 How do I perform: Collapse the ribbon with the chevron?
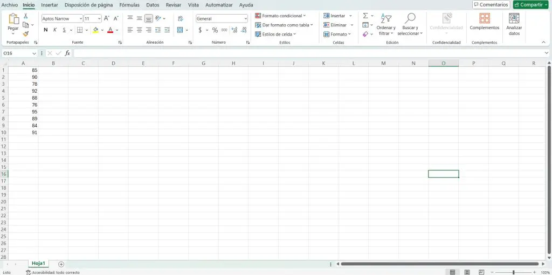[x=543, y=42]
